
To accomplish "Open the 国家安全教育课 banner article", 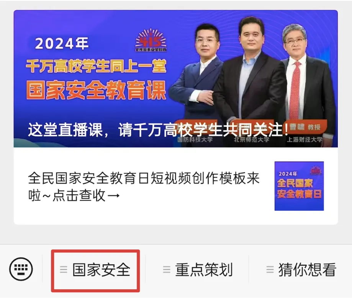I will (x=175, y=79).
